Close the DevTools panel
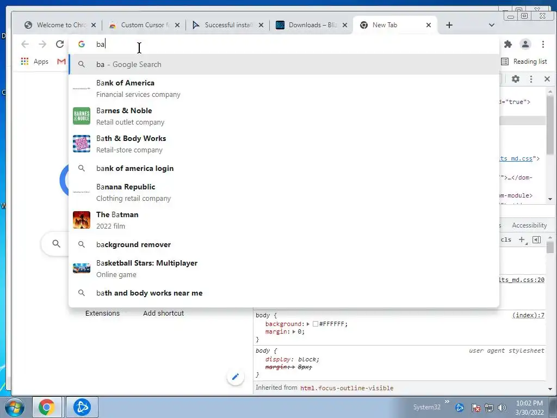 coord(547,79)
